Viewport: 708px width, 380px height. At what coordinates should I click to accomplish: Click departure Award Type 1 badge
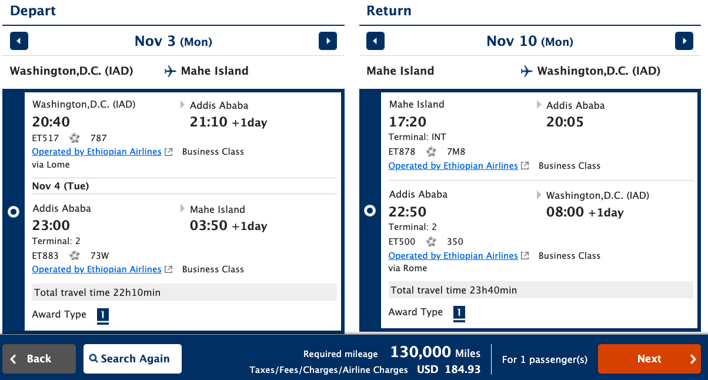[x=103, y=315]
